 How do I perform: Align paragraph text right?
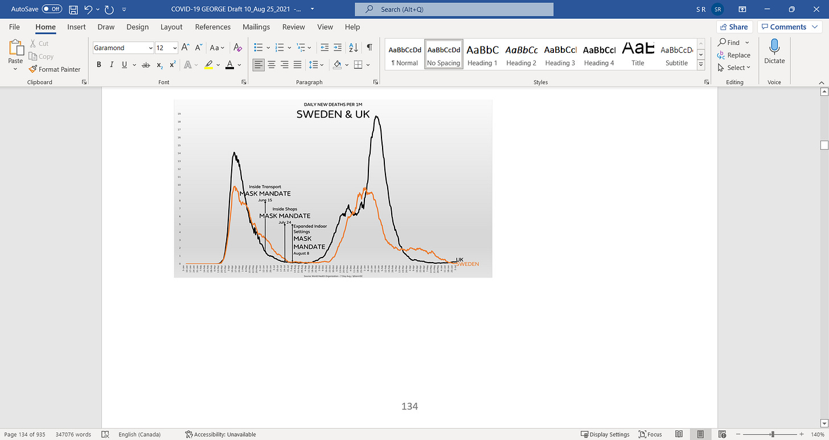[x=284, y=65]
